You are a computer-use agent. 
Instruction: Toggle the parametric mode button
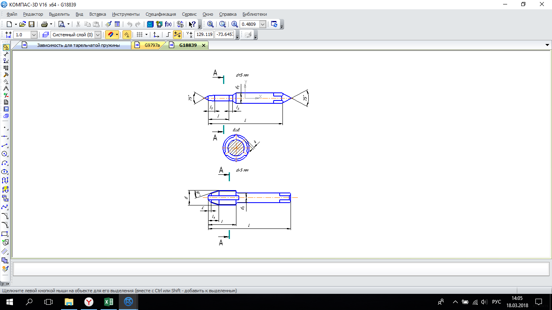coord(177,35)
